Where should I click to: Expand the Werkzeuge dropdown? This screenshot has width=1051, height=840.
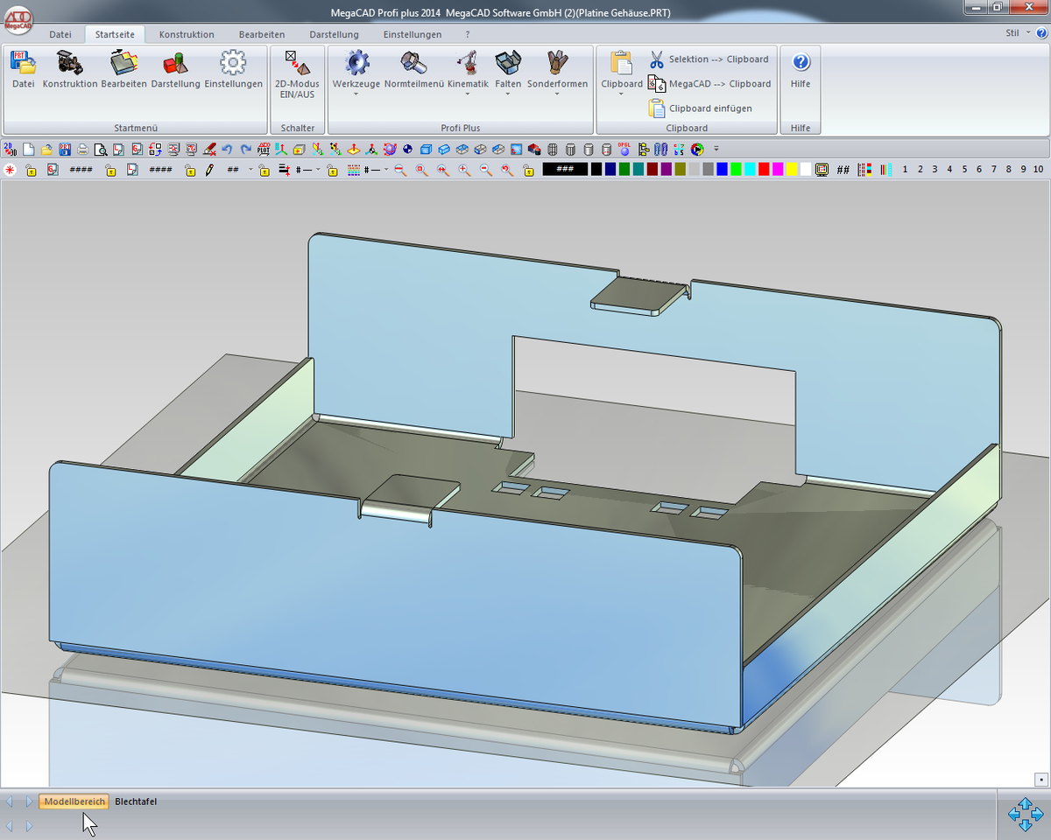pyautogui.click(x=356, y=94)
